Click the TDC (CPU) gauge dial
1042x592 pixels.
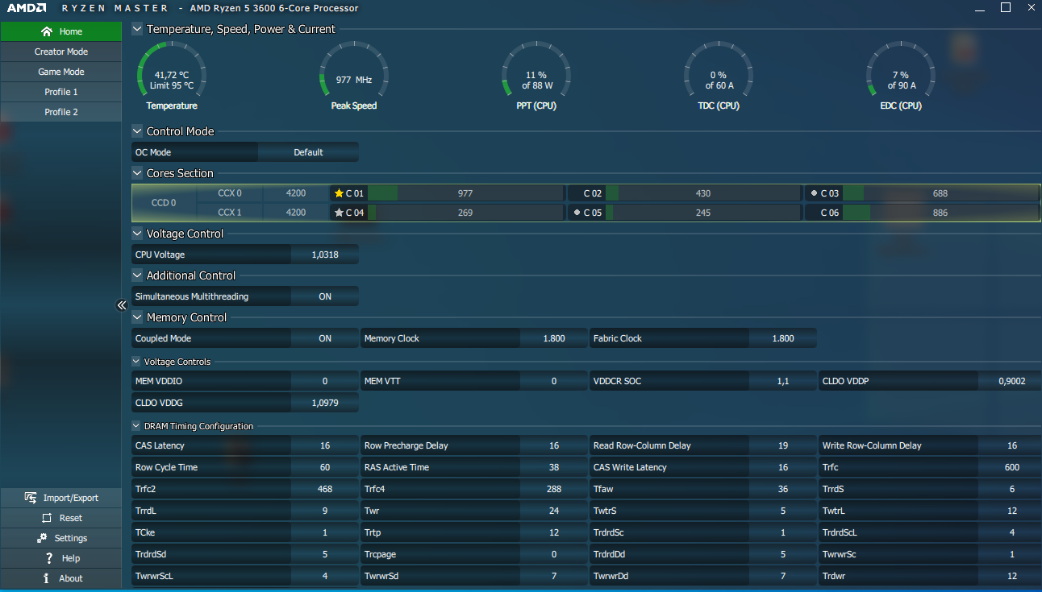[x=719, y=77]
